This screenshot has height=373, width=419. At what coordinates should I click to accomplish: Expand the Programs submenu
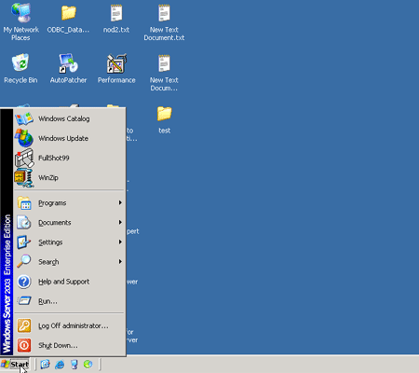click(x=70, y=203)
